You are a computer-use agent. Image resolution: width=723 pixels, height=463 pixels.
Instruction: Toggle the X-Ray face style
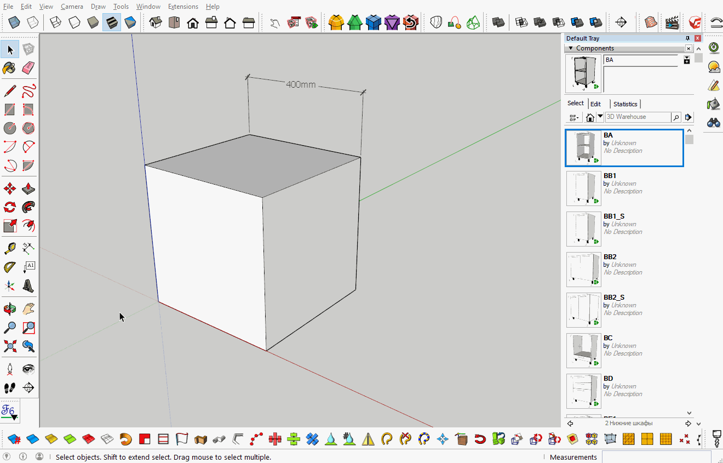(14, 22)
